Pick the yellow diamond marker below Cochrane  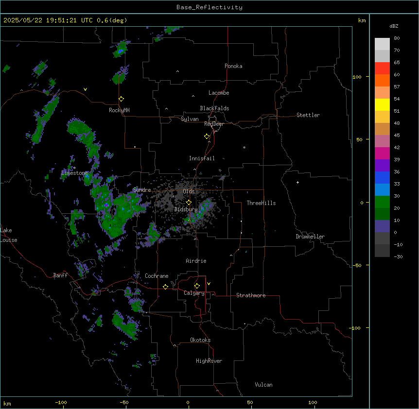point(165,287)
